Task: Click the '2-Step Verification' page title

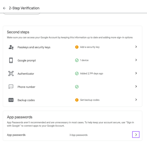Action: 24,8
